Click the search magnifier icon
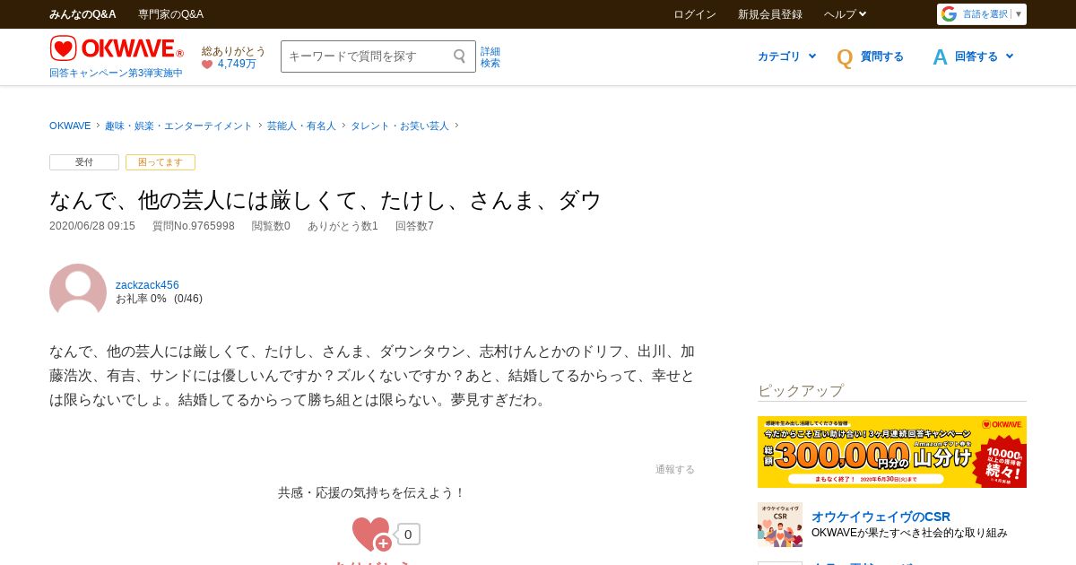Image resolution: width=1076 pixels, height=565 pixels. (x=460, y=56)
